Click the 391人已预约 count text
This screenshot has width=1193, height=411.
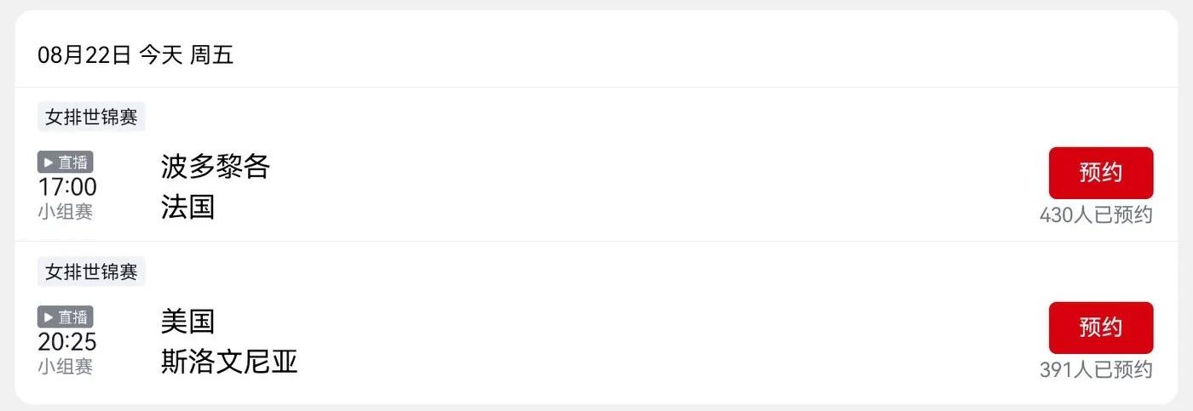(1096, 370)
